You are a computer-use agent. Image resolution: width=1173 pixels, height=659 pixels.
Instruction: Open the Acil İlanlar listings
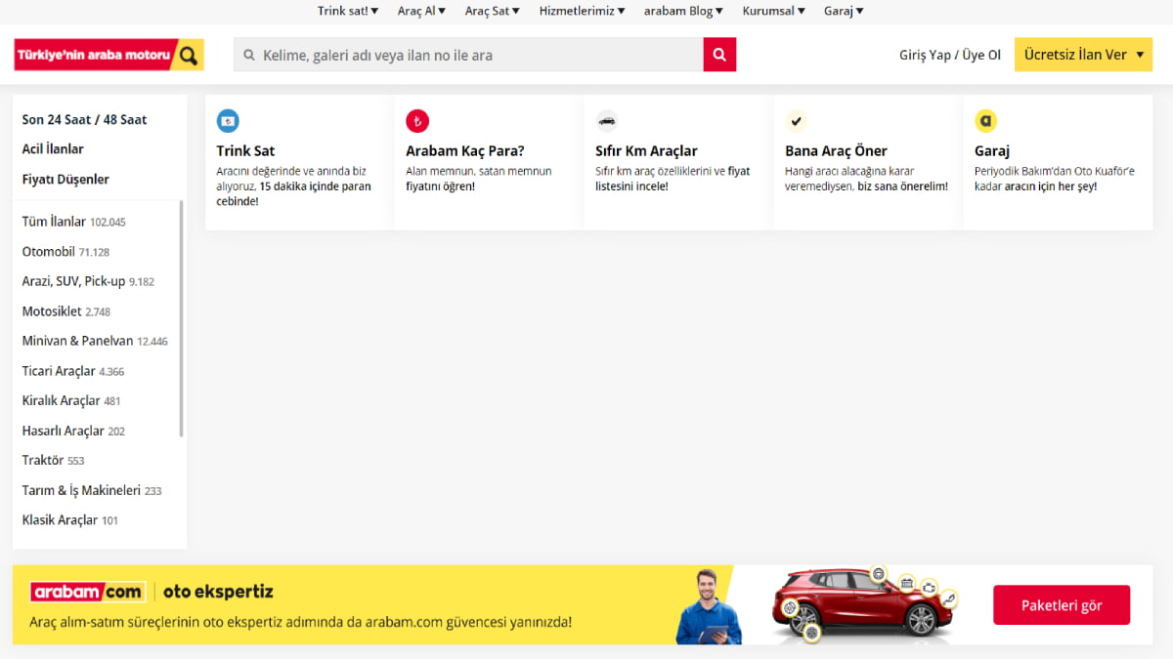53,149
